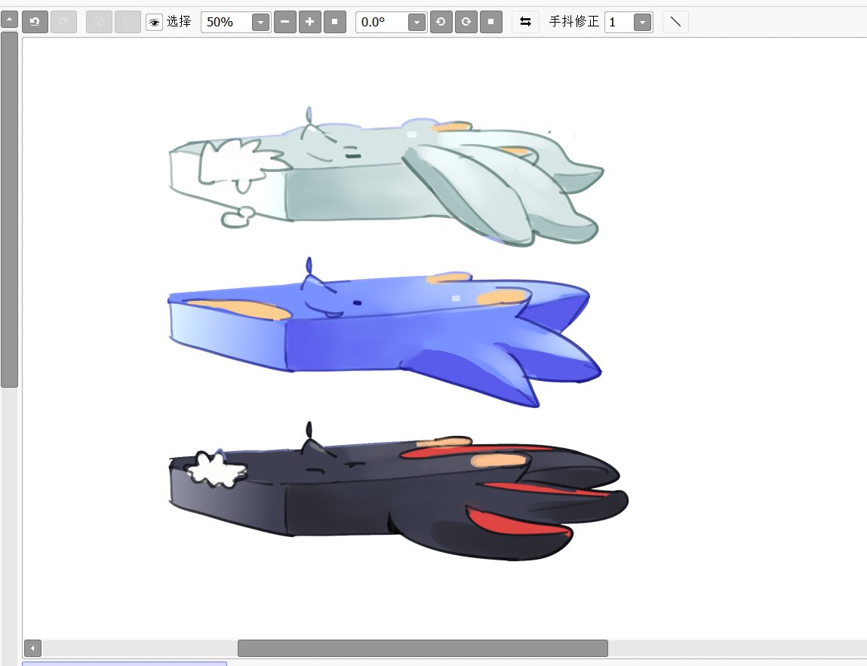
Task: Click the Undo button in the toolbar
Action: 35,22
